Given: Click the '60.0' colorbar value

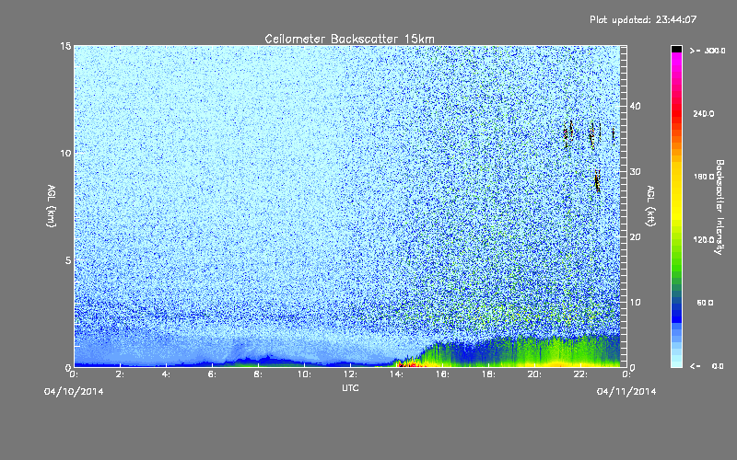Looking at the screenshot, I should click(x=705, y=303).
